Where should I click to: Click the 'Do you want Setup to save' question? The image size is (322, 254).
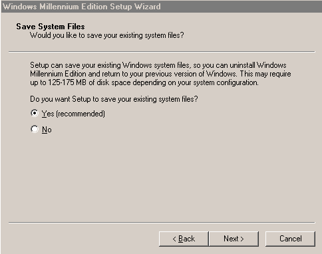[114, 99]
